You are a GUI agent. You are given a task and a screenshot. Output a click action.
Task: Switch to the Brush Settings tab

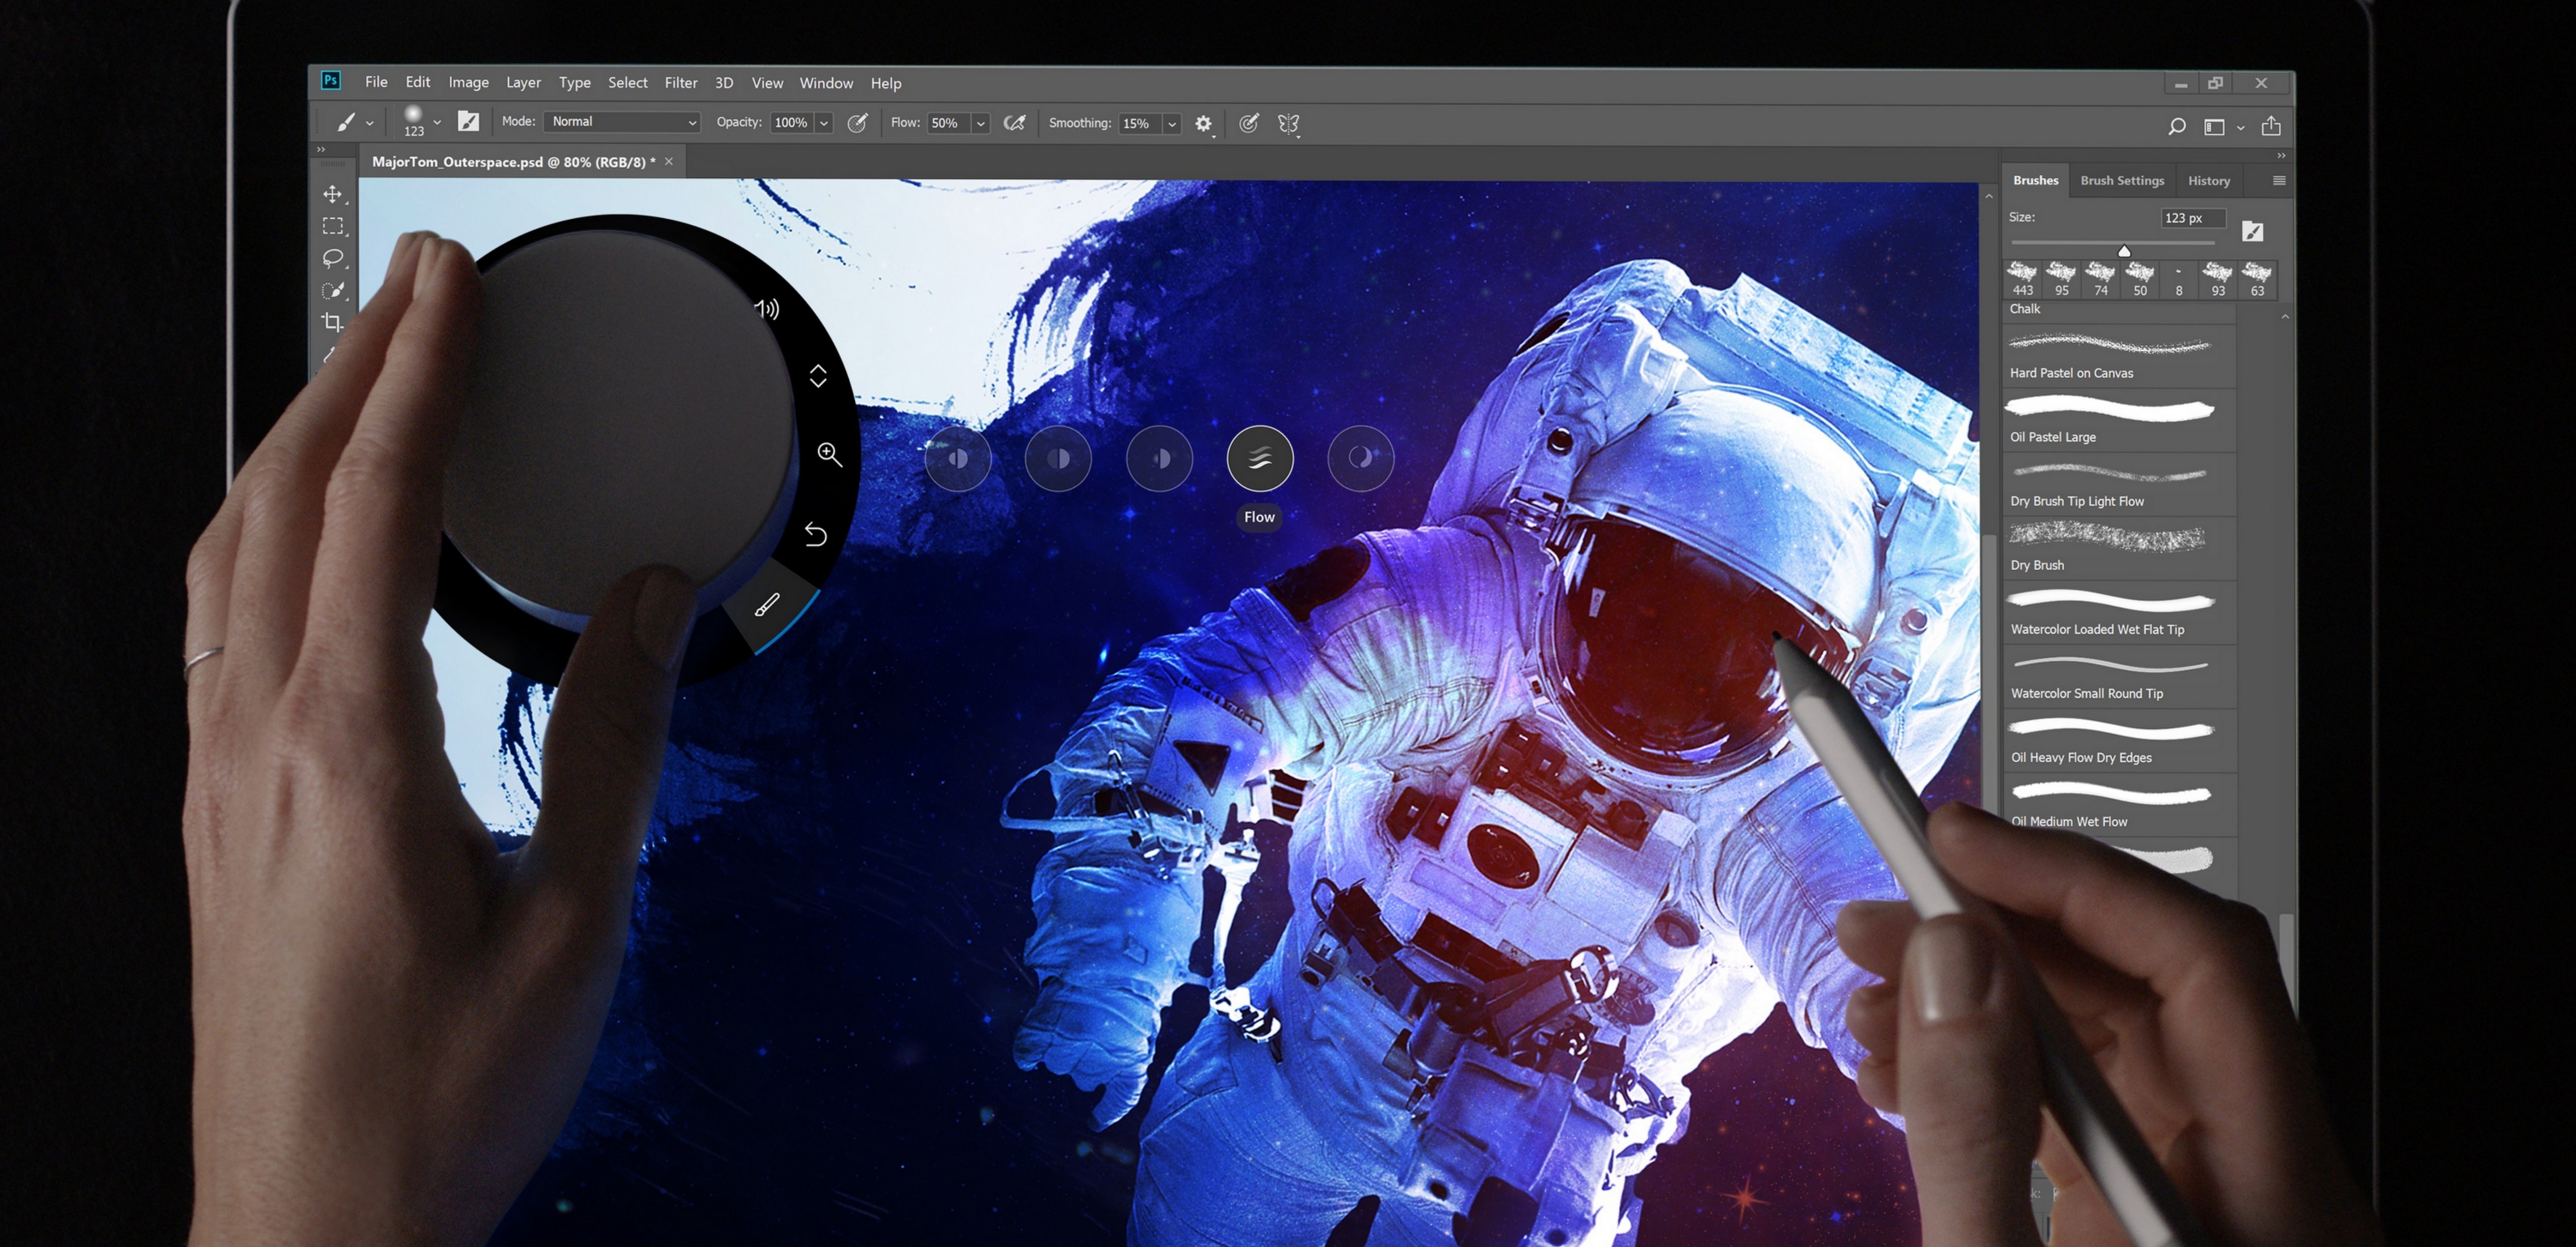pyautogui.click(x=2122, y=181)
